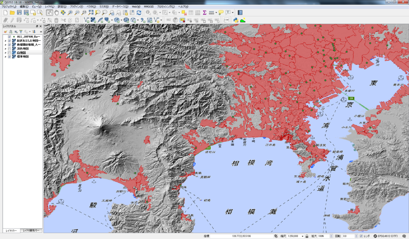Click the Add Raster Layer checkerboard icon
Screen dimensions: 409x239
tap(93, 20)
